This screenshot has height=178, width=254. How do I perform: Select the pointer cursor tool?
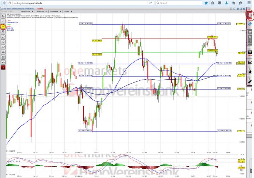click(x=3, y=16)
